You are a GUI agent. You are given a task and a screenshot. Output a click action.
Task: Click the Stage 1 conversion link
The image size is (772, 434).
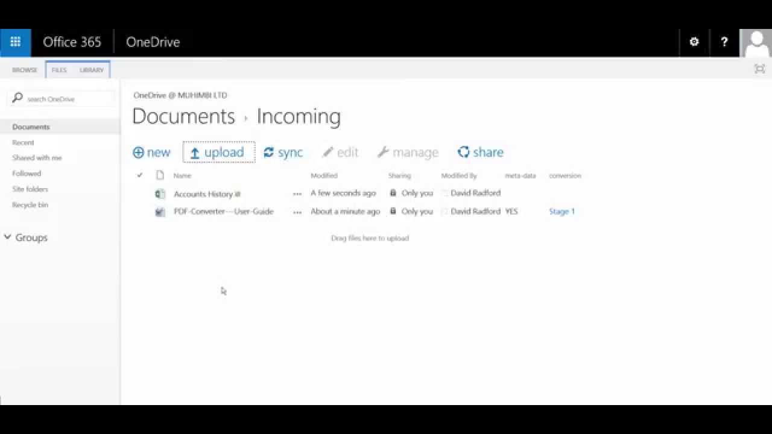click(562, 212)
